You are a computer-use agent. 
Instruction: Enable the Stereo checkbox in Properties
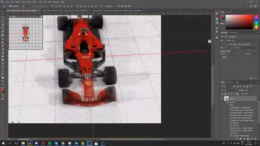click(221, 57)
